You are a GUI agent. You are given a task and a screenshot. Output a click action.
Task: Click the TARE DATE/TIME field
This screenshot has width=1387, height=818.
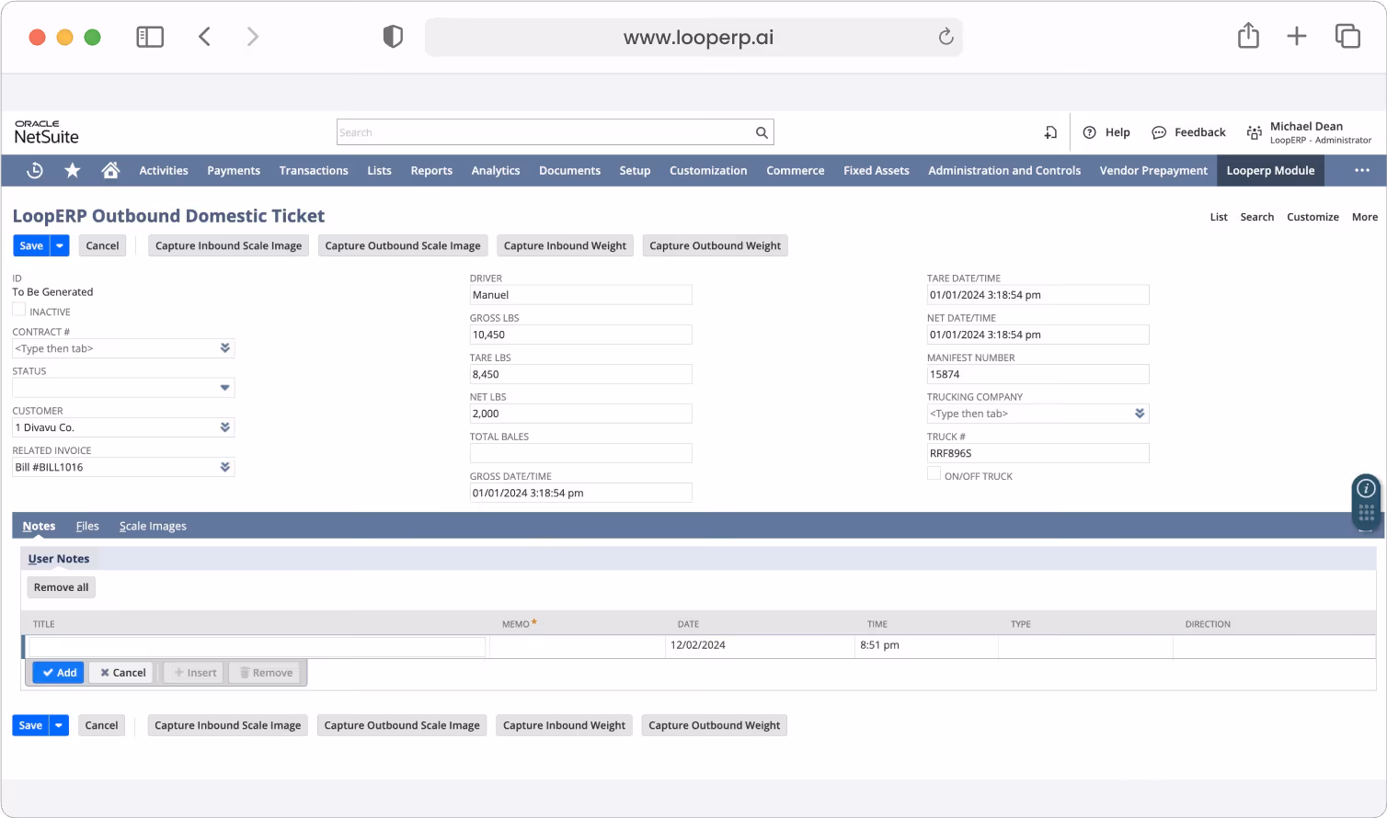click(x=1037, y=295)
